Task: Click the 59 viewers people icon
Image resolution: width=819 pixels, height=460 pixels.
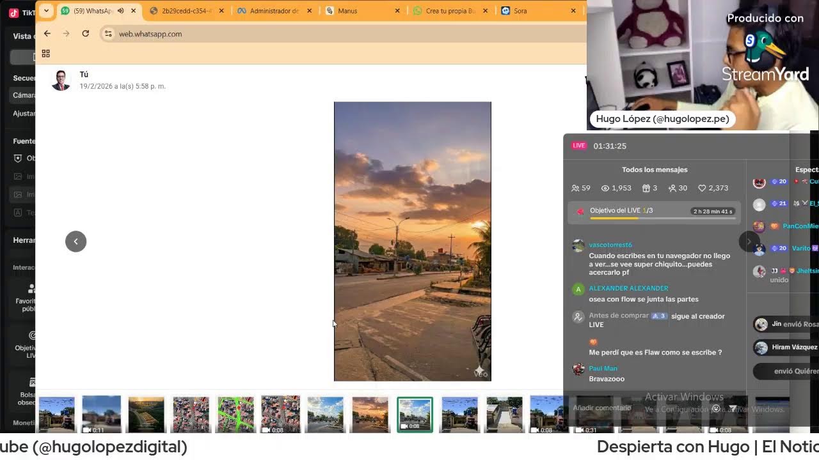Action: (x=575, y=188)
